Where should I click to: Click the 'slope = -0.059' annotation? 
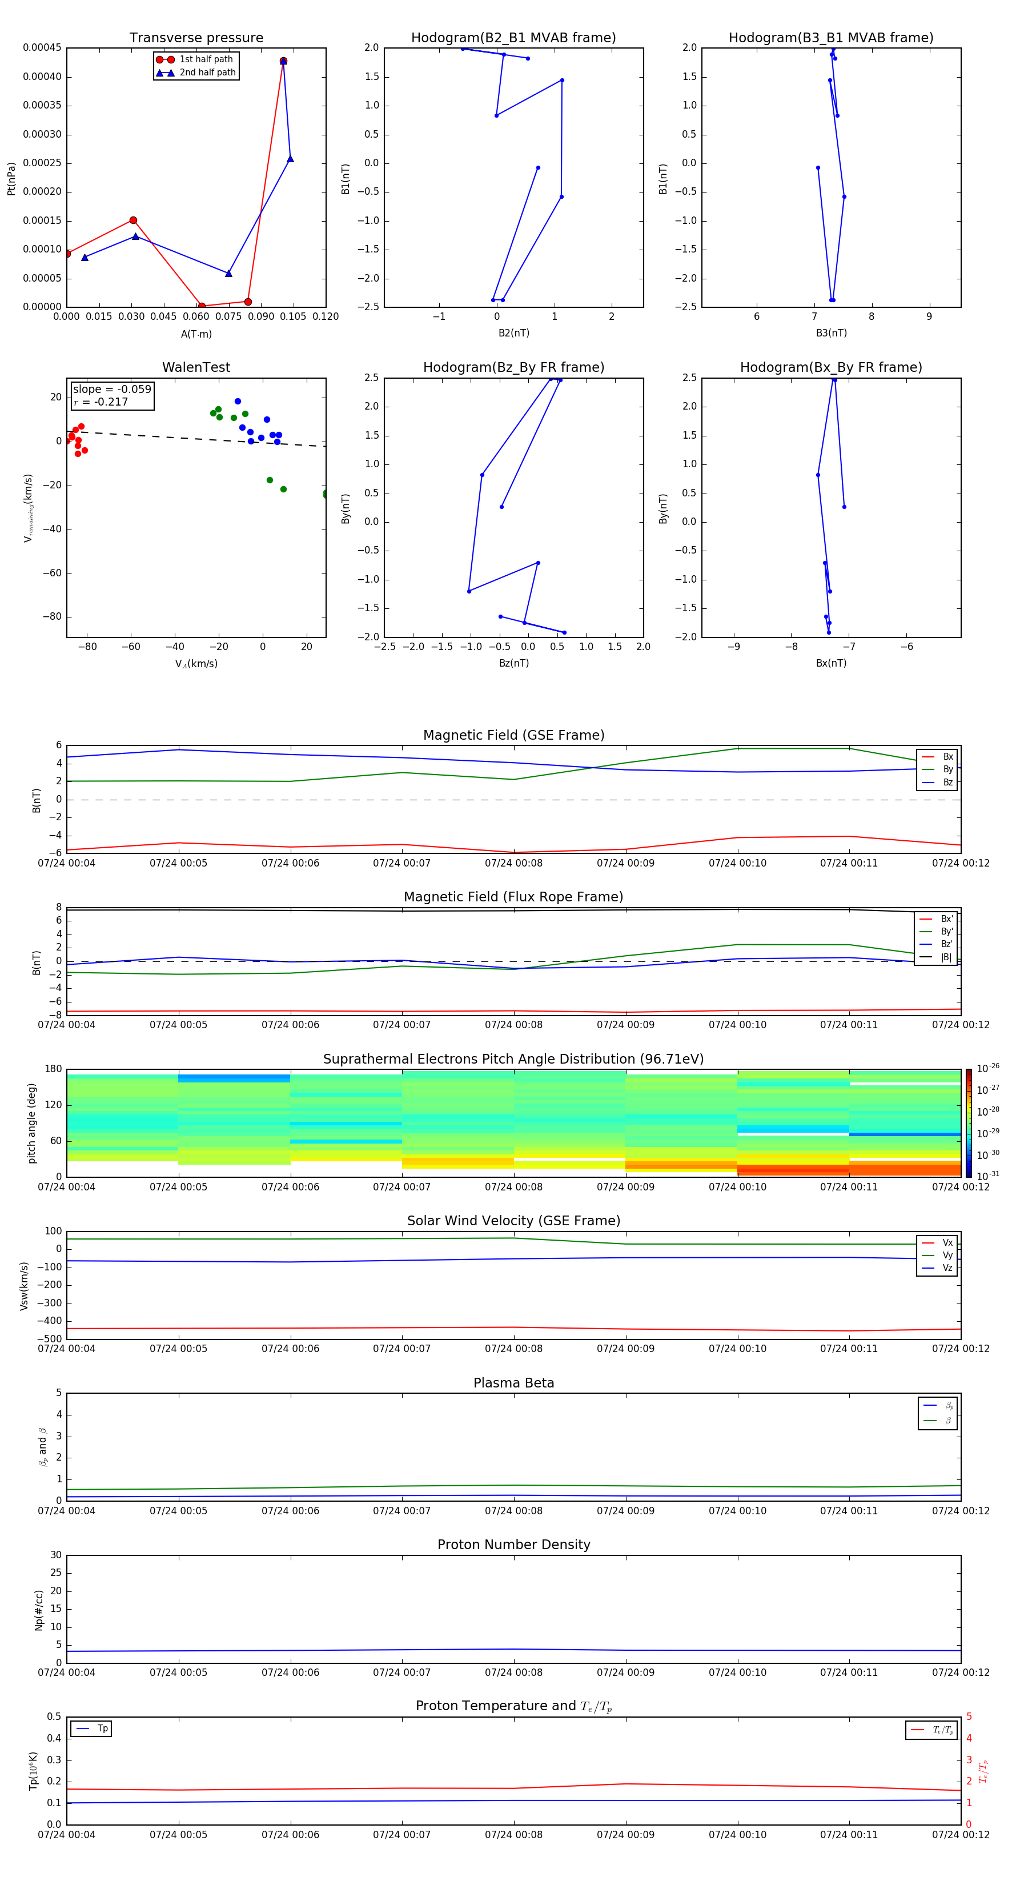pyautogui.click(x=112, y=390)
